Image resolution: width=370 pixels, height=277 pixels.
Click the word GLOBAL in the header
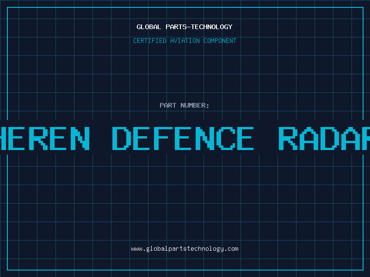pyautogui.click(x=149, y=27)
